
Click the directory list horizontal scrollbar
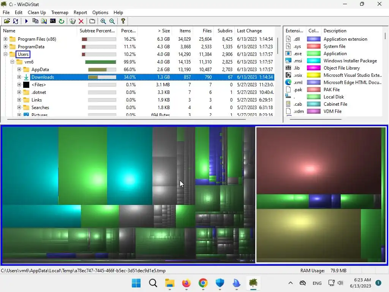click(x=127, y=119)
